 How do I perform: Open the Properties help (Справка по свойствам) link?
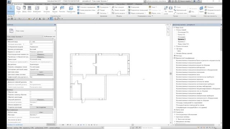click(15, 125)
